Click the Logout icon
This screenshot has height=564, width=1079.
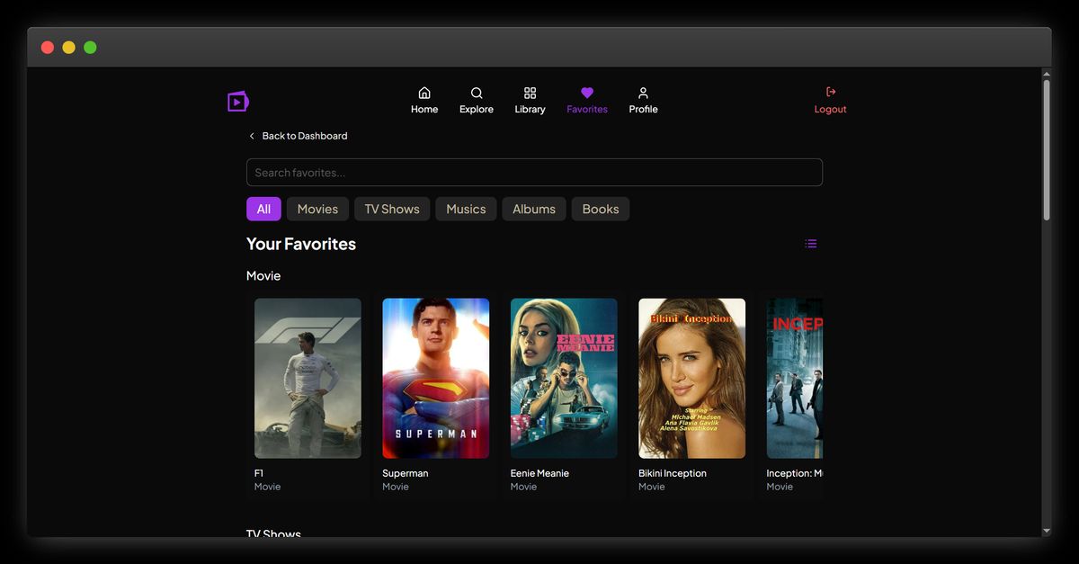click(x=831, y=92)
